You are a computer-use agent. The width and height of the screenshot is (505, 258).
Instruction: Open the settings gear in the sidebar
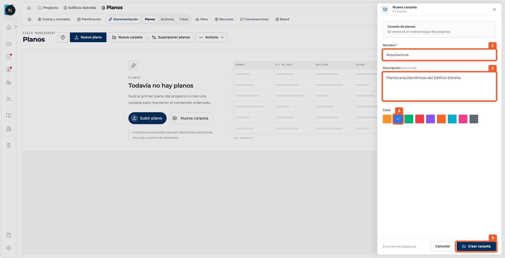pos(9,248)
